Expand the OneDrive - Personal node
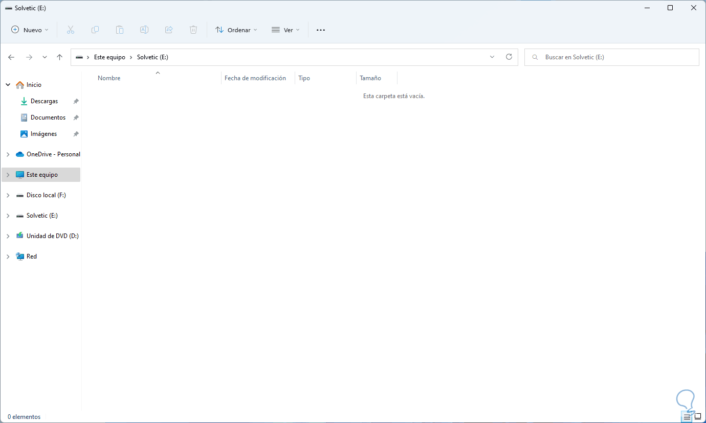Viewport: 706px width, 423px height. [x=8, y=154]
